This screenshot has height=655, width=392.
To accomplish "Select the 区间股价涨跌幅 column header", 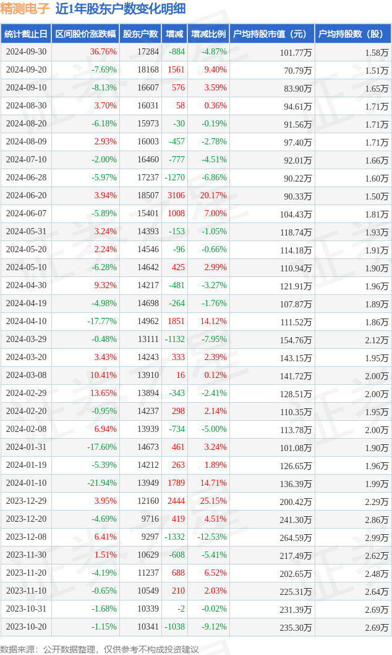I will click(85, 34).
